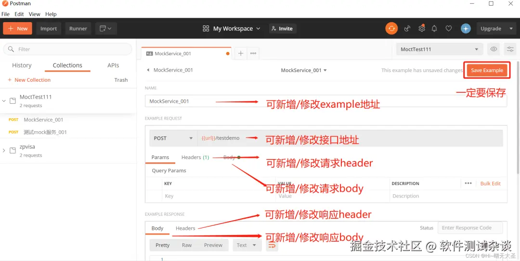
Task: Open the environment quick look eye icon
Action: click(494, 50)
